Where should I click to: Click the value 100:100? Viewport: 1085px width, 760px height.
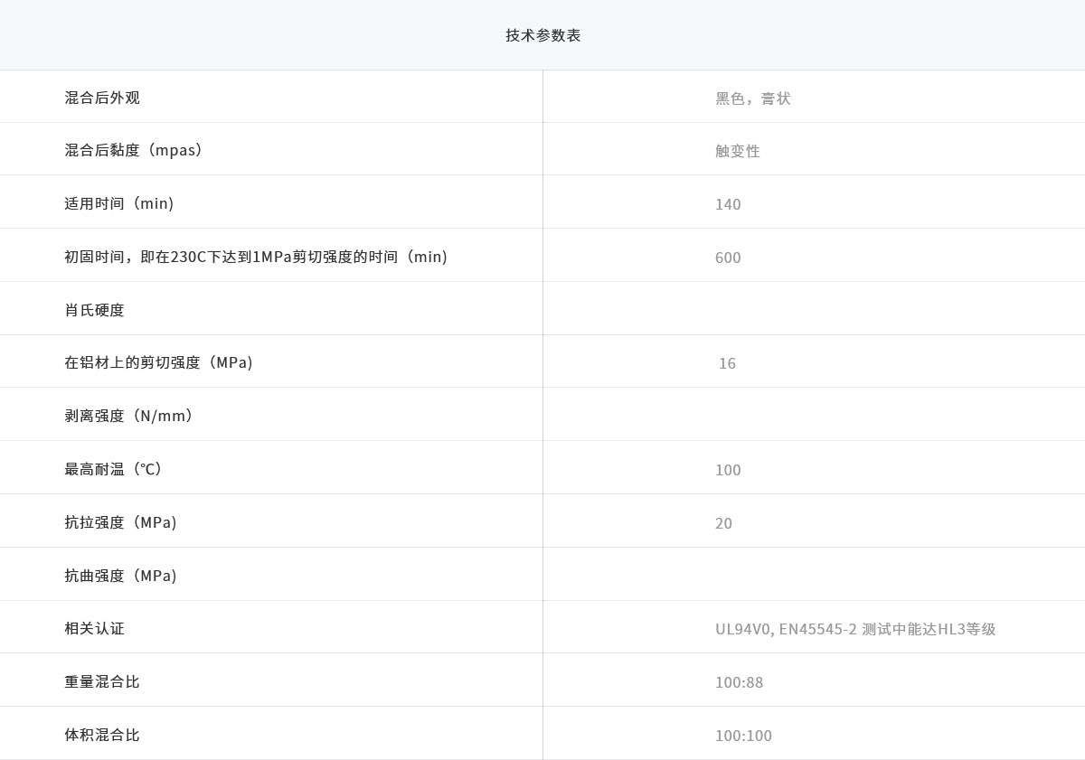[x=743, y=736]
